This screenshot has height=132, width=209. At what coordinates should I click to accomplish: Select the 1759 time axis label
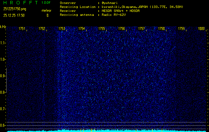point(181,28)
